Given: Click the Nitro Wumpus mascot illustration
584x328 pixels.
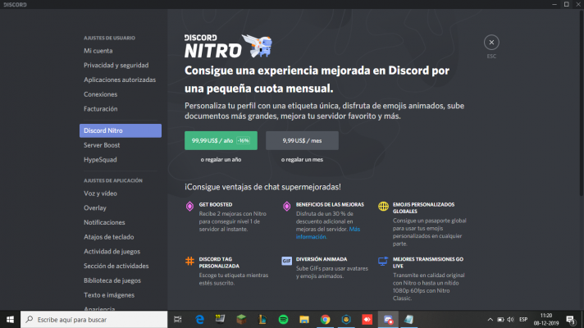Looking at the screenshot, I should pos(258,46).
